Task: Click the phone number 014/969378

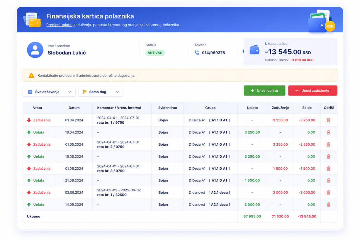Action: pos(213,53)
